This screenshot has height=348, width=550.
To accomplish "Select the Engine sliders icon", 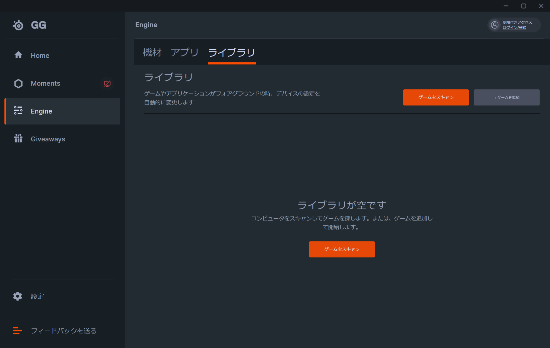I will [18, 111].
